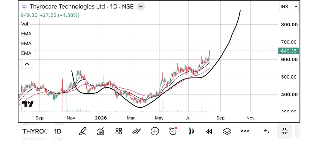
Task: Select the Vol indicator legend
Action: click(25, 24)
